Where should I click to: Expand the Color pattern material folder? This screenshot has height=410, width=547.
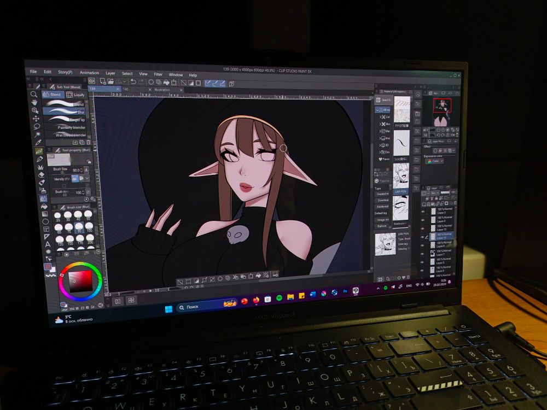coord(380,117)
